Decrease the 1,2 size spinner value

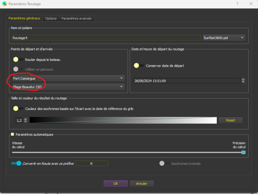[x=25, y=122]
